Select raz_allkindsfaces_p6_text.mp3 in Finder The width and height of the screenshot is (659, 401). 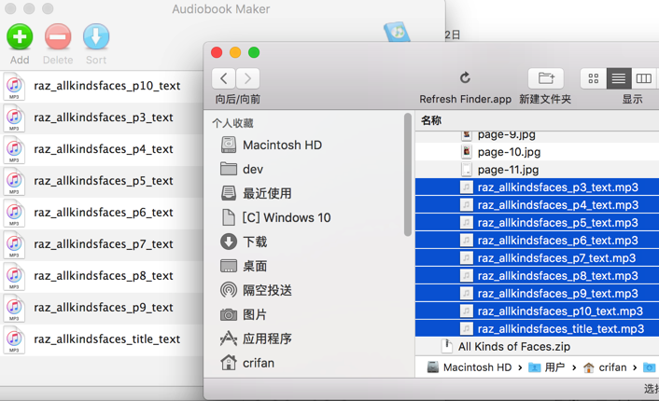537,241
